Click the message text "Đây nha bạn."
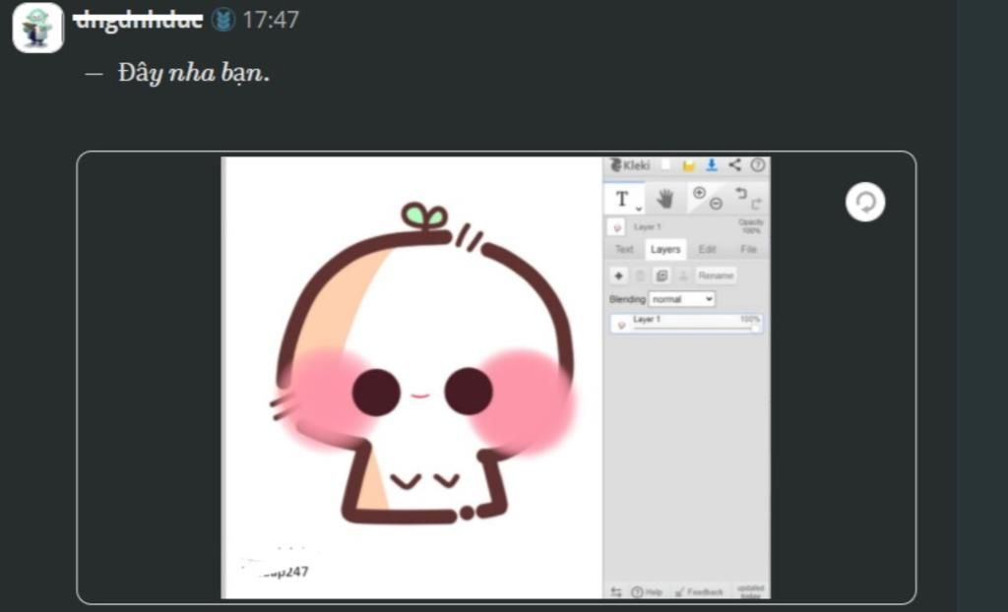This screenshot has height=612, width=1008. (x=194, y=73)
